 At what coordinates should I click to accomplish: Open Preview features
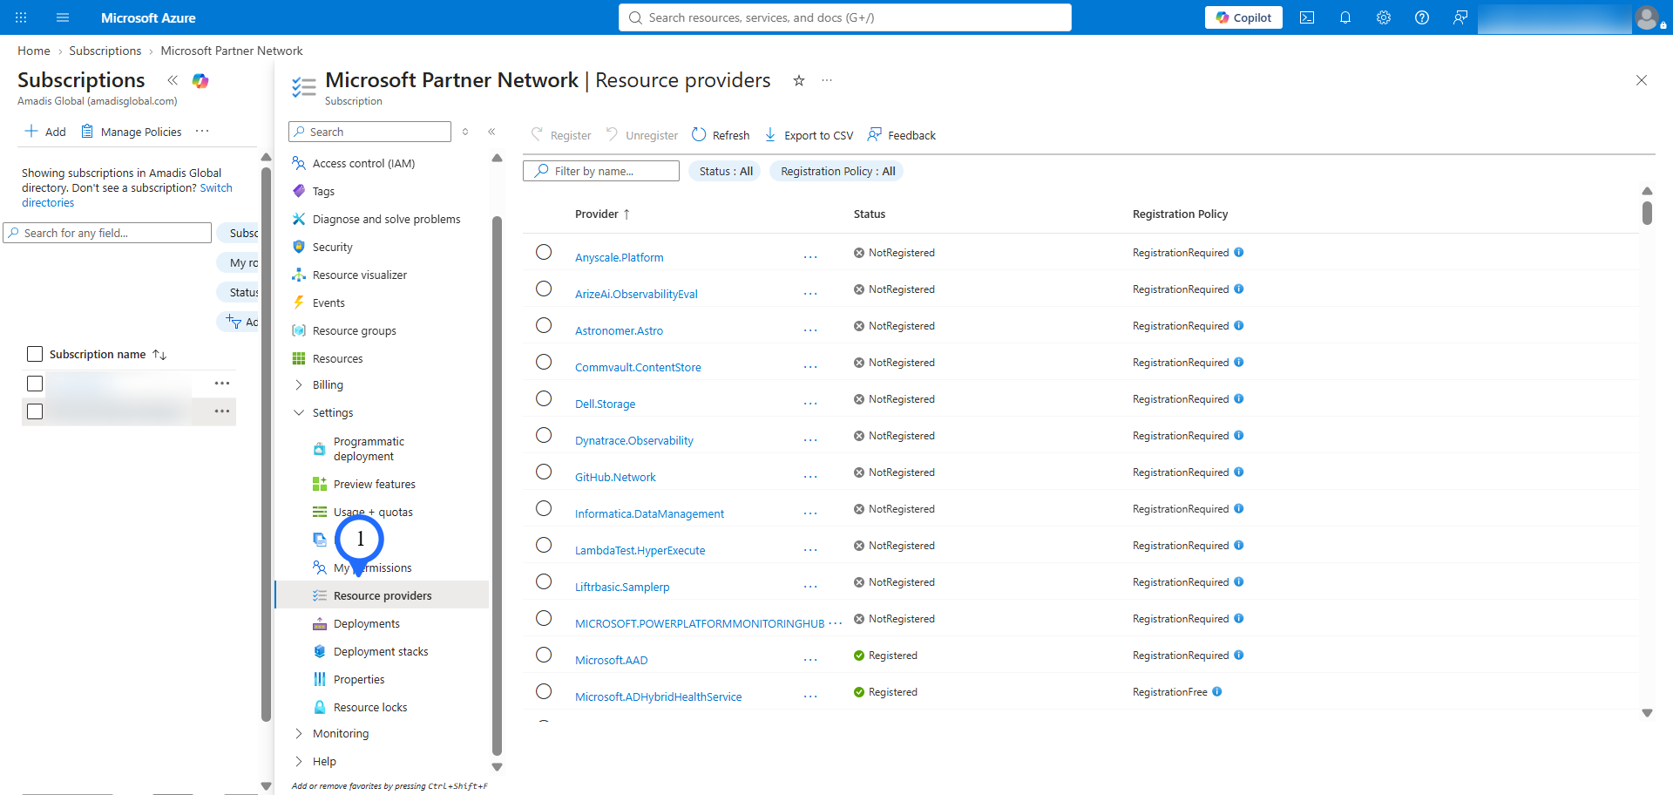[x=375, y=484]
